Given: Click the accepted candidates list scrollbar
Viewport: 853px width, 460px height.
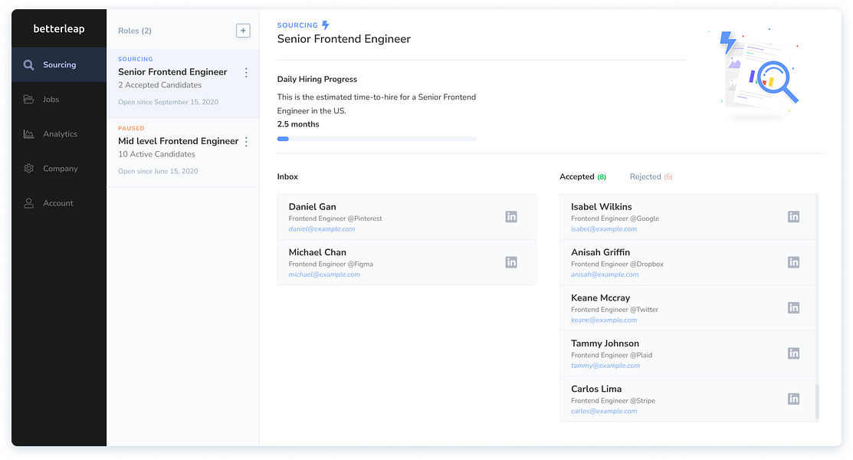Looking at the screenshot, I should pyautogui.click(x=816, y=401).
